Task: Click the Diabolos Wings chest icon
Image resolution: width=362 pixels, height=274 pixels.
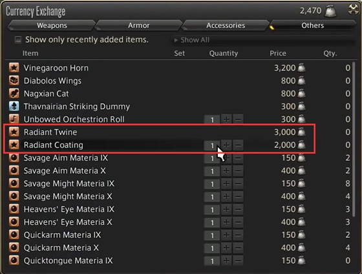Action: click(x=14, y=81)
